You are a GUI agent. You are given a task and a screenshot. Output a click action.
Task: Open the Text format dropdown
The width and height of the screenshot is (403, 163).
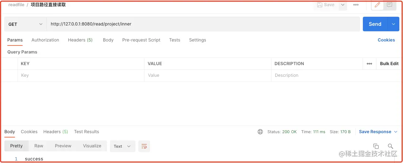click(x=122, y=146)
